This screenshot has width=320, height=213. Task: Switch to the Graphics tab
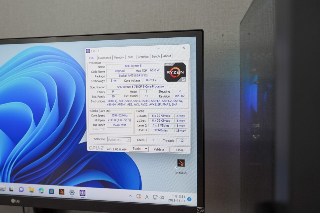[143, 57]
